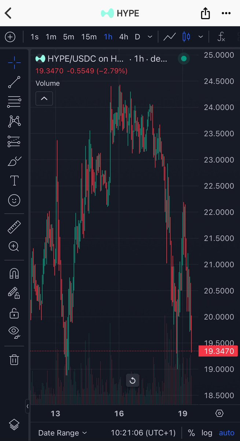This screenshot has width=240, height=441.
Task: Expand the chart style dropdown arrow
Action: pos(200,37)
